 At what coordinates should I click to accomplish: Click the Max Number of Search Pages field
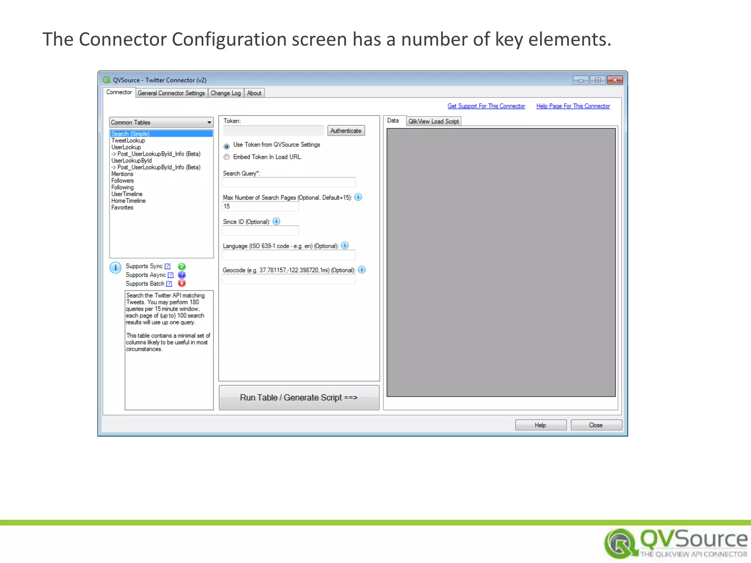(261, 206)
